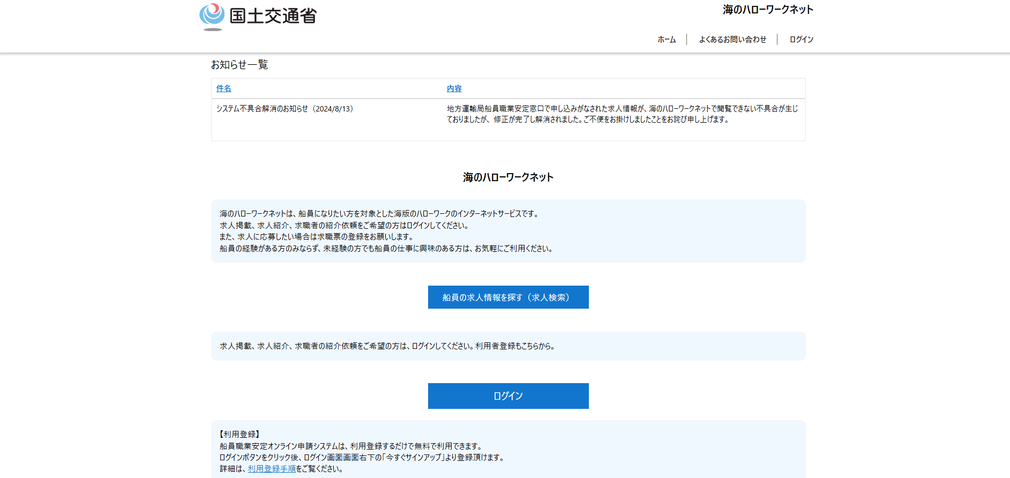The height and width of the screenshot is (478, 1010).
Task: Open the ホーム navigation item
Action: coord(667,40)
